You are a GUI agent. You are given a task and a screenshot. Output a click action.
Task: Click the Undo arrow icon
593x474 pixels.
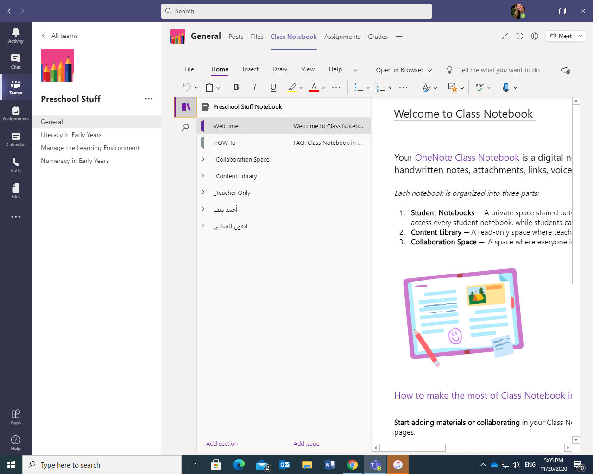coord(187,87)
